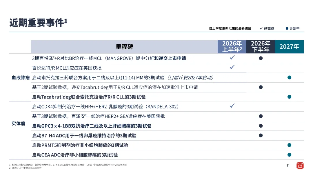The width and height of the screenshot is (313, 176).
Task: Click the checkmark in the 百悦达 R/R MCL row
Action: point(232,67)
